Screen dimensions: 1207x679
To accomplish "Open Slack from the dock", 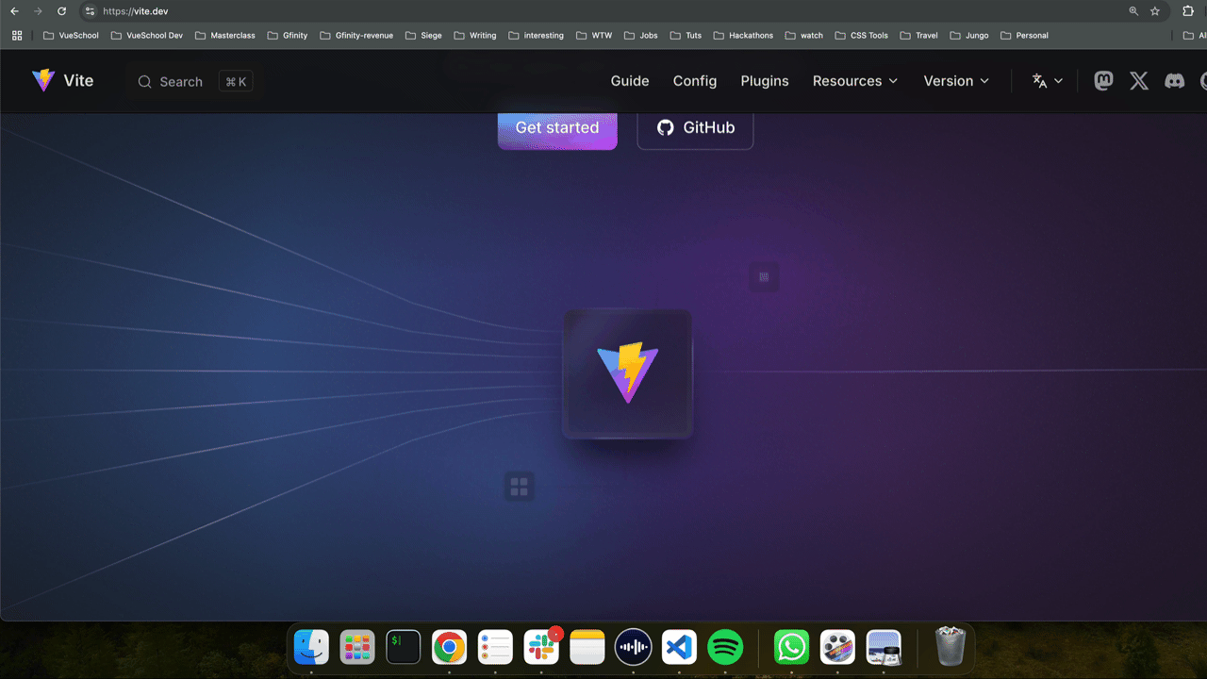I will coord(541,647).
